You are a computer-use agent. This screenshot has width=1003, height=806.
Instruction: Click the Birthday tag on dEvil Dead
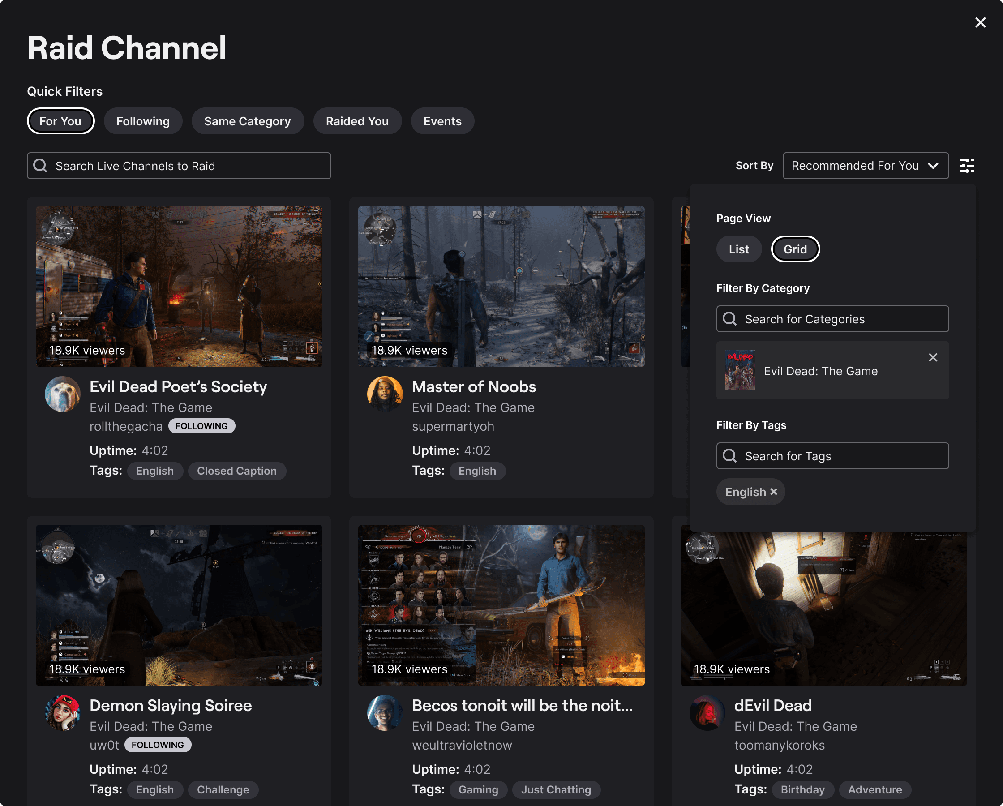point(802,789)
